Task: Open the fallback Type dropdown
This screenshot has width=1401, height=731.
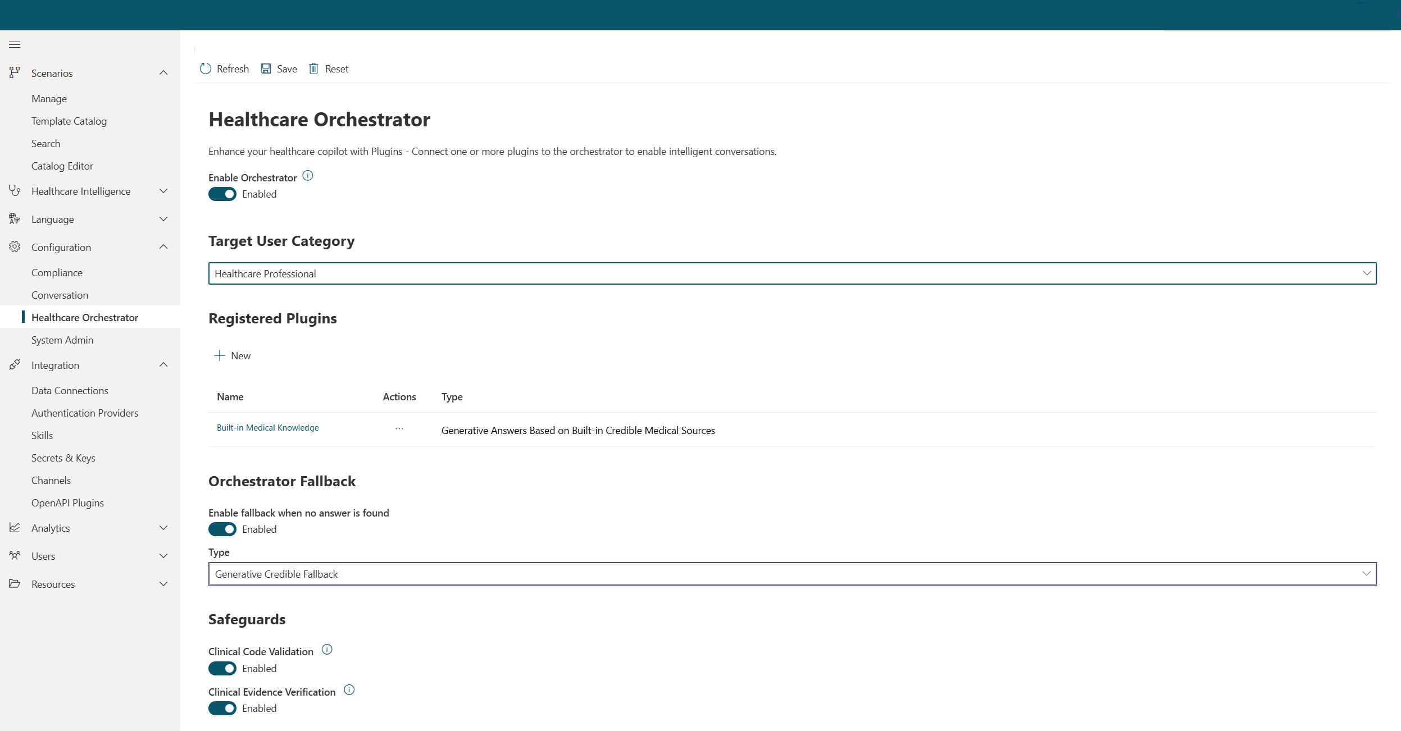Action: coord(1367,574)
